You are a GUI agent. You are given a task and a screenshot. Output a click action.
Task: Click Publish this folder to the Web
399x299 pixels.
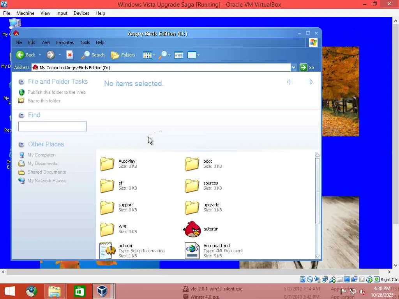(x=56, y=92)
